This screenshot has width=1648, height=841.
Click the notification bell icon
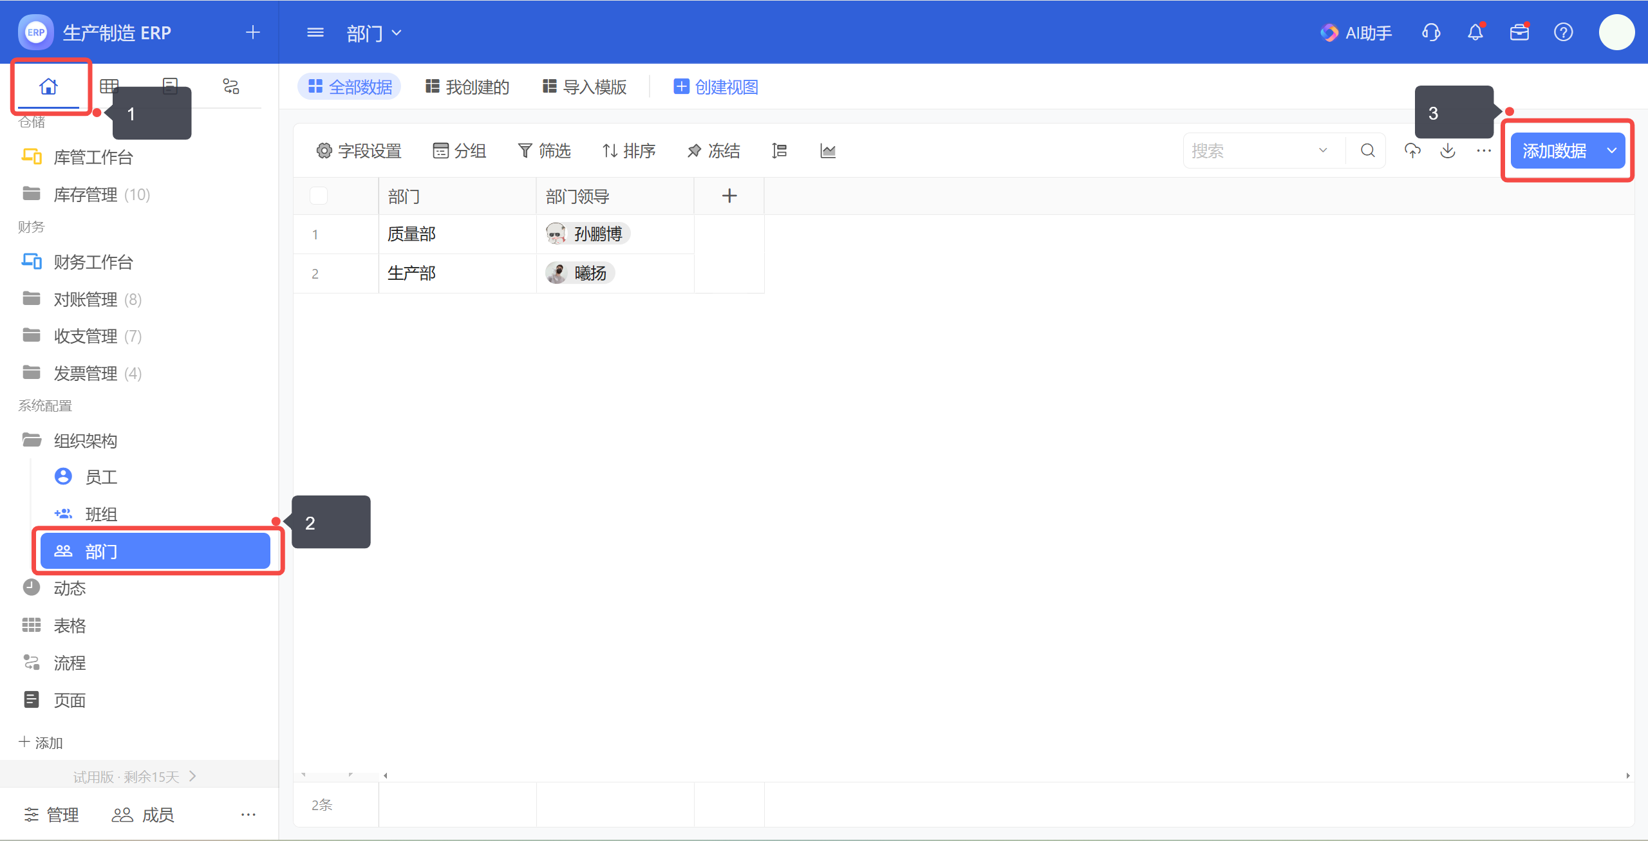click(1475, 32)
